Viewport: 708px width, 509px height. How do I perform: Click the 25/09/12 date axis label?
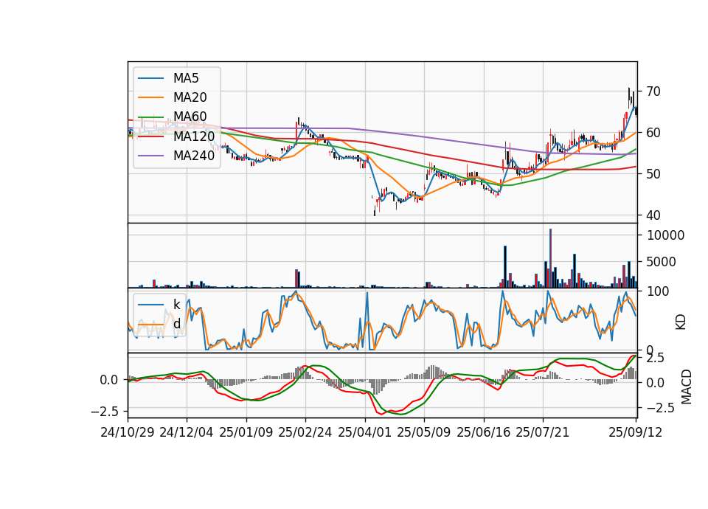click(x=636, y=432)
